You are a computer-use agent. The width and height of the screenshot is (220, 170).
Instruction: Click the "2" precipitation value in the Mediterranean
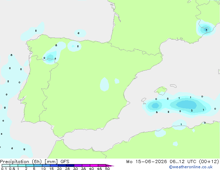[x=192, y=111]
